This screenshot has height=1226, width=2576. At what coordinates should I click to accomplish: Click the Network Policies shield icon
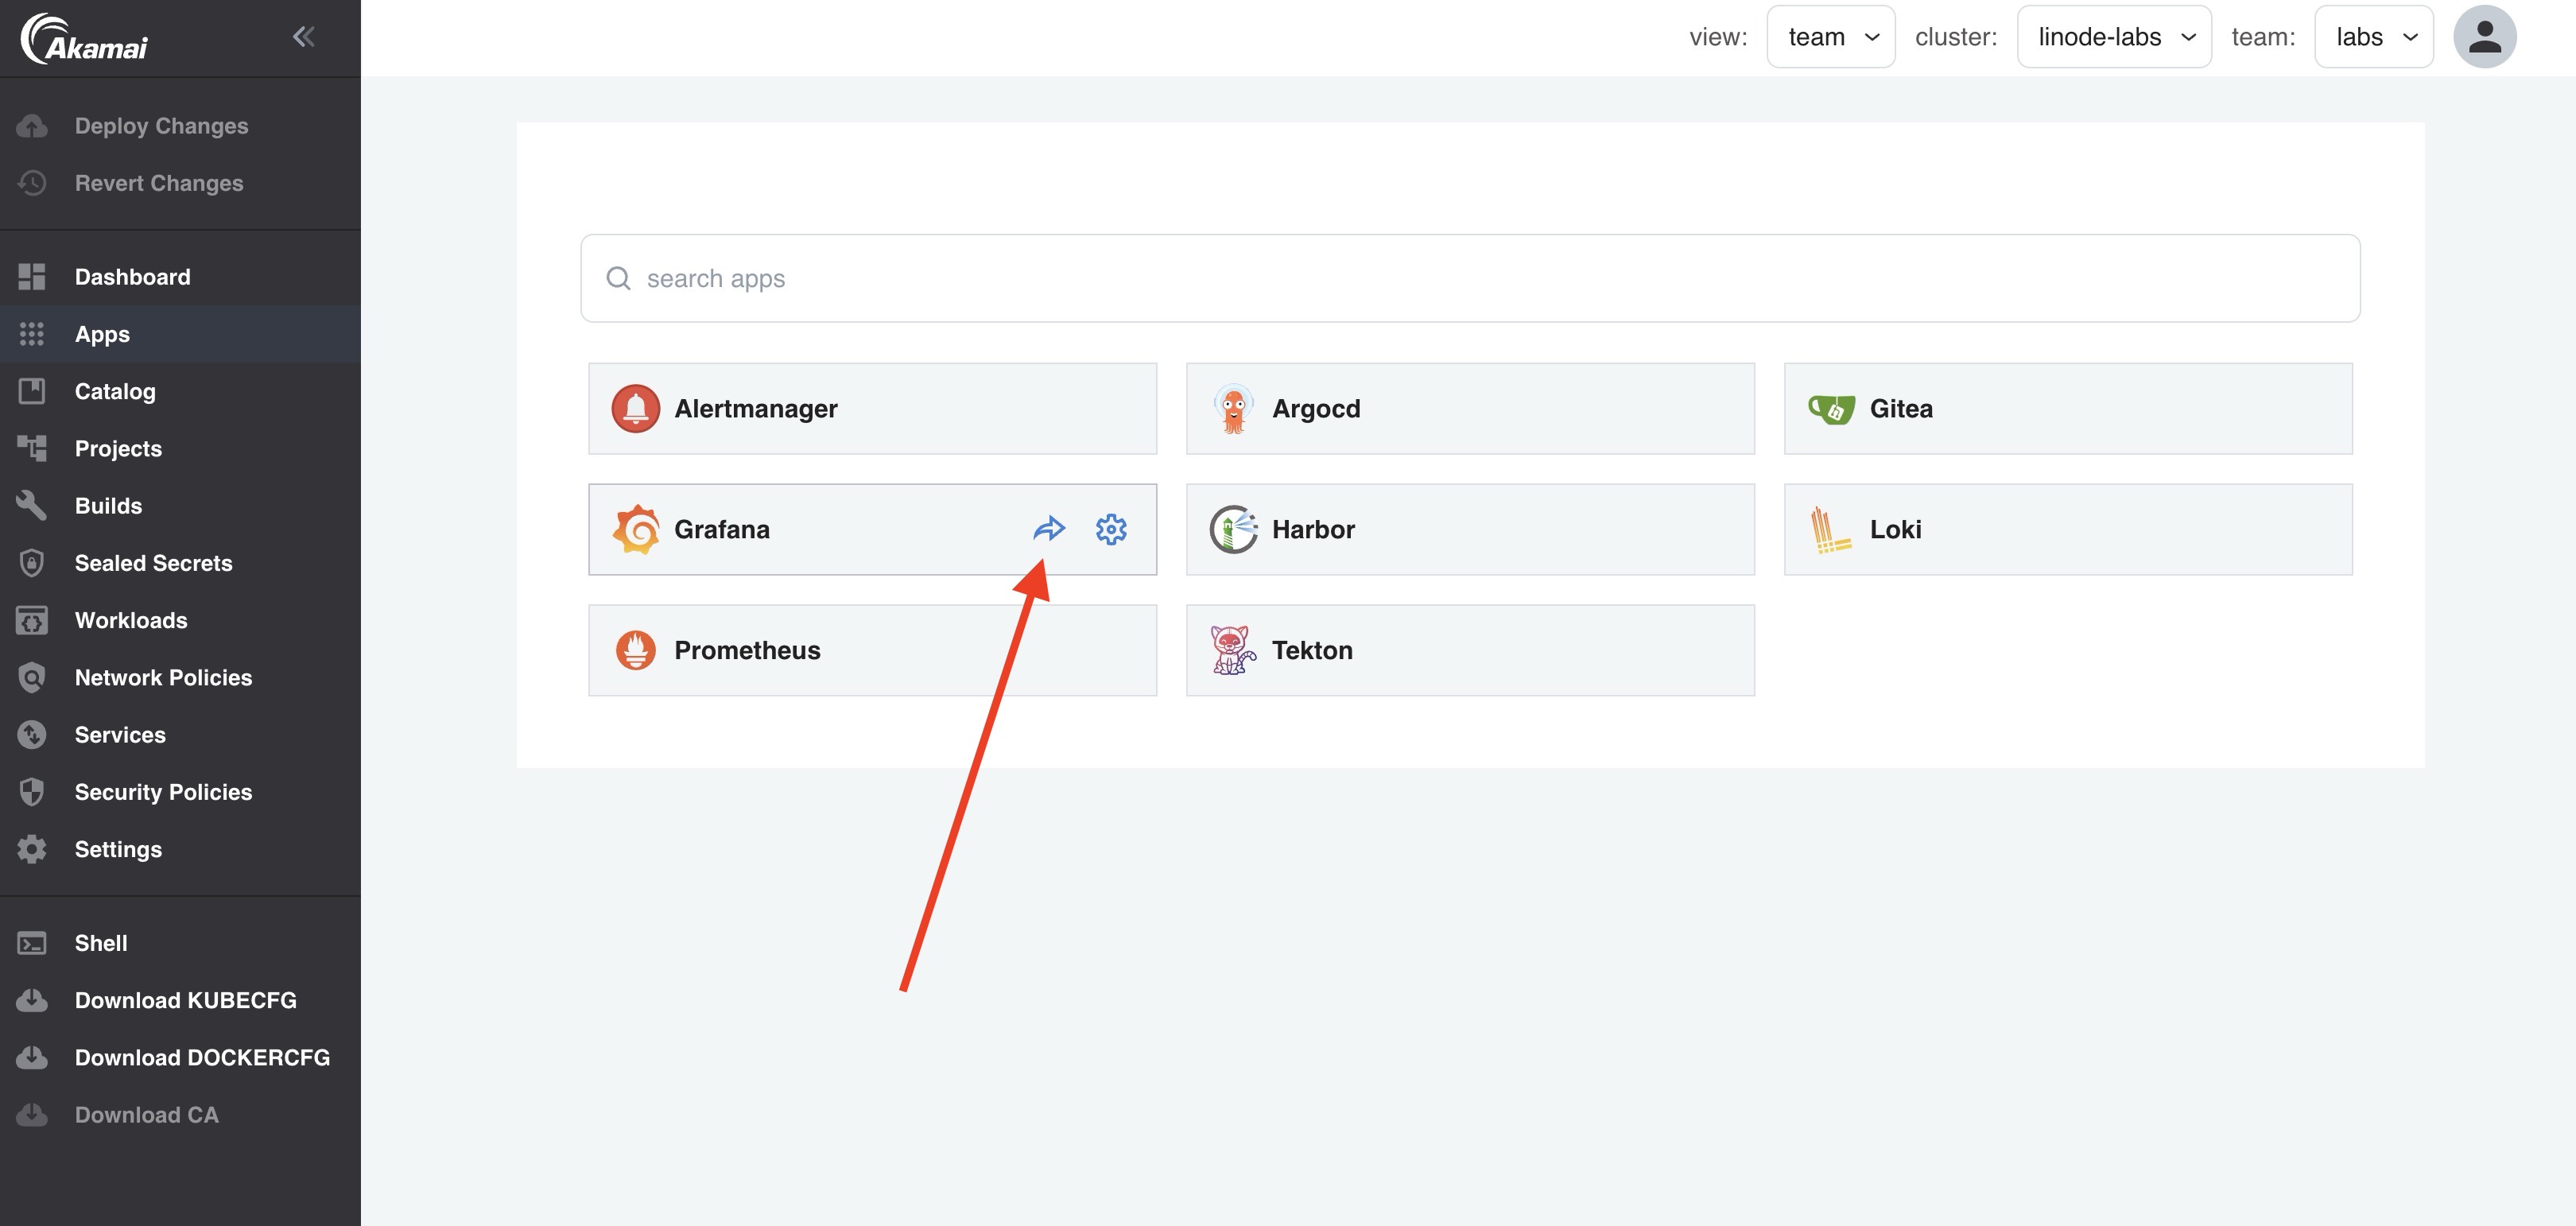(32, 677)
